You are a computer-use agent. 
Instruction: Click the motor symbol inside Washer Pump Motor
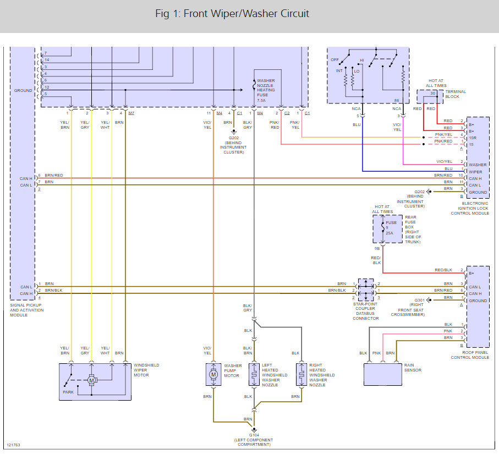[x=213, y=375]
